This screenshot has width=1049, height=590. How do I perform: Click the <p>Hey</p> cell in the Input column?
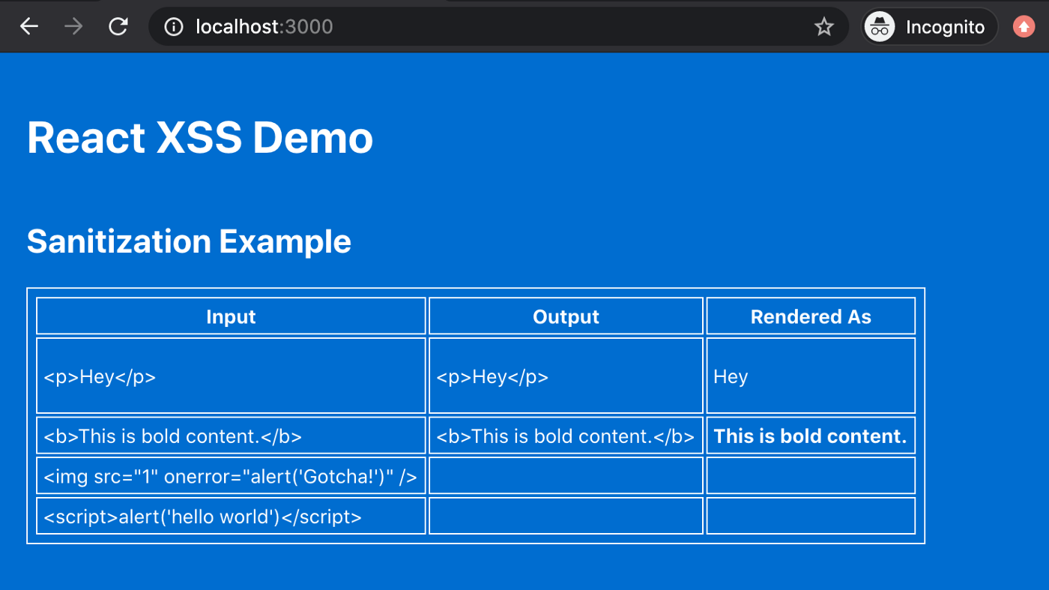tap(231, 376)
